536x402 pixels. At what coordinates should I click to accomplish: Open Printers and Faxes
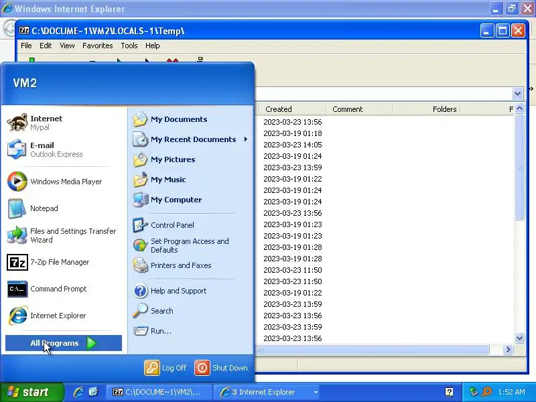click(191, 265)
